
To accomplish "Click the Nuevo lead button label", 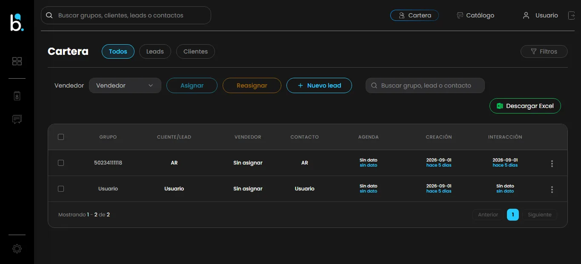I will click(x=324, y=85).
